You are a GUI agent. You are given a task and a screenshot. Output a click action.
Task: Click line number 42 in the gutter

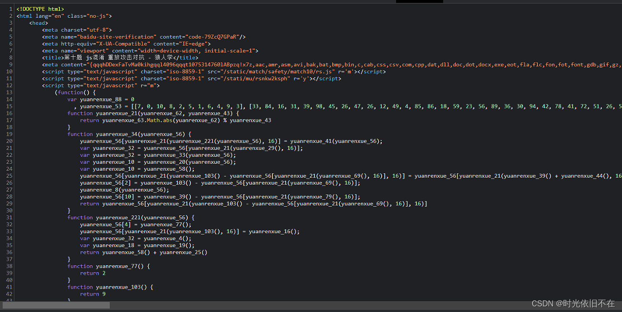[10, 293]
